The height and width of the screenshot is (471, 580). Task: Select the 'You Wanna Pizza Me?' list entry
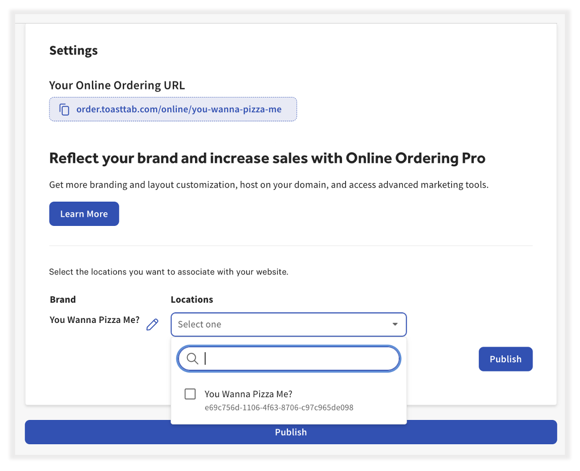248,394
